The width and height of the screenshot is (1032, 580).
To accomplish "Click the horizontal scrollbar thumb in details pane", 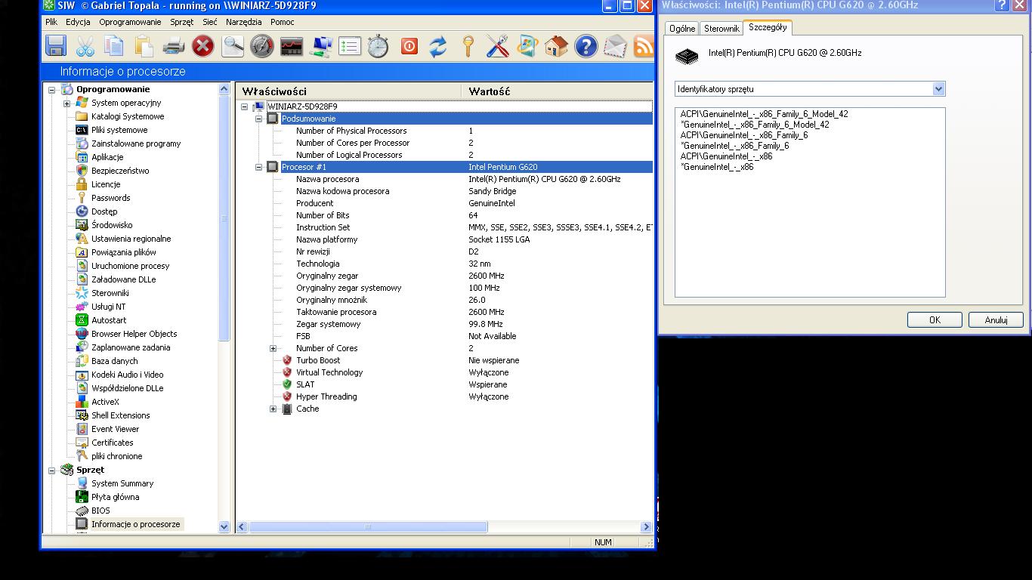I will (368, 527).
